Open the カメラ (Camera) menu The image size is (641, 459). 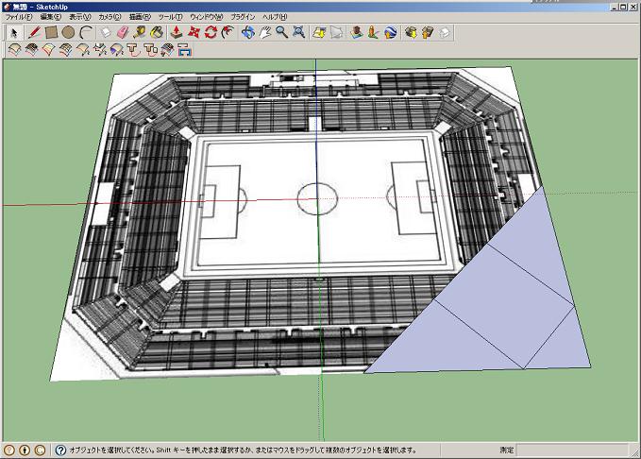tap(110, 17)
